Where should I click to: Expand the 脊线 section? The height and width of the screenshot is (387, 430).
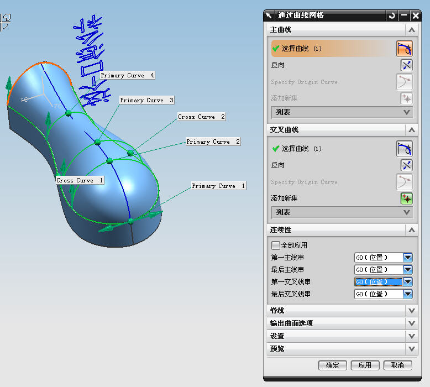point(411,311)
